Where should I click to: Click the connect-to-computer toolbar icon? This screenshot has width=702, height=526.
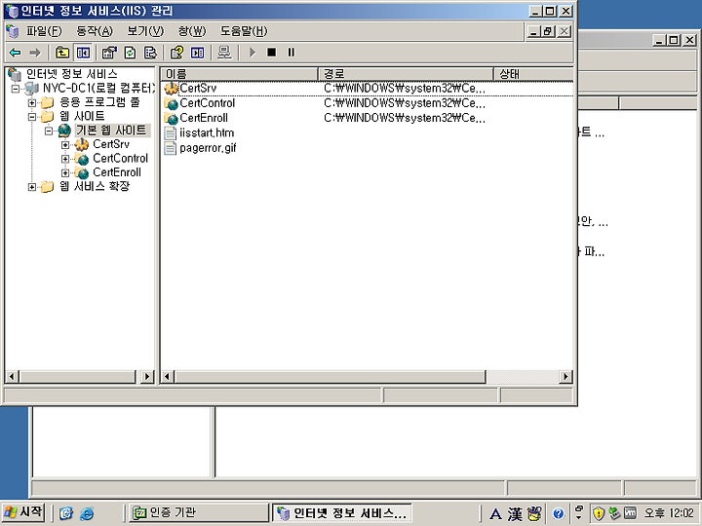(x=224, y=53)
